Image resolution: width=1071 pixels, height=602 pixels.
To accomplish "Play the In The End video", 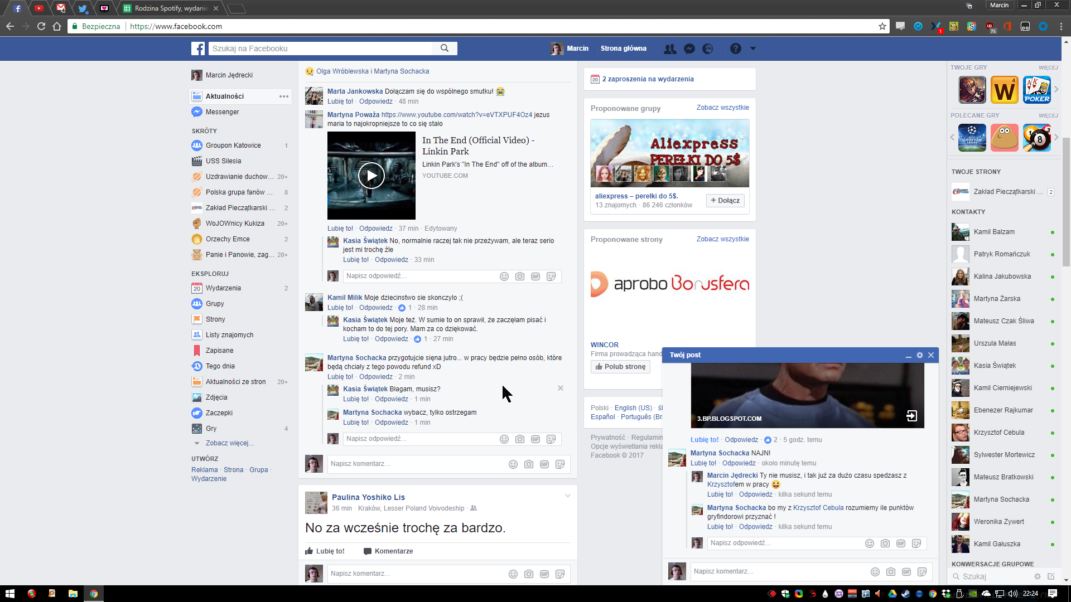I will point(372,176).
